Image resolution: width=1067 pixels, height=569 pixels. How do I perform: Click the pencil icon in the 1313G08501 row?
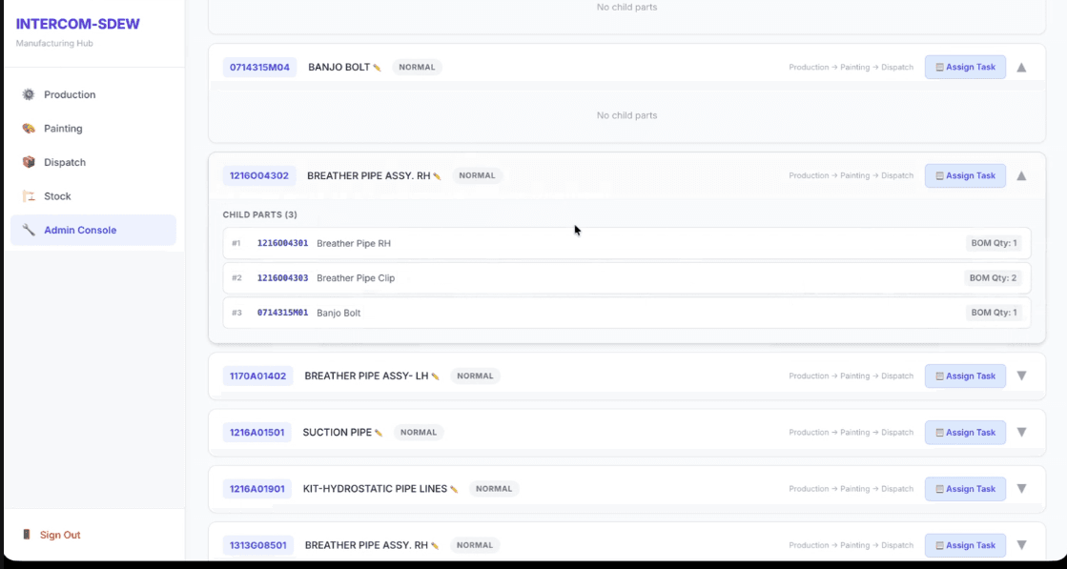(x=435, y=546)
